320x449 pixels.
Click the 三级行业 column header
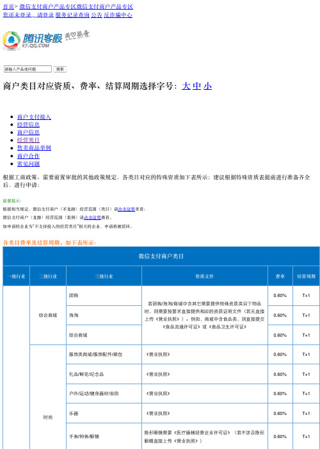pos(104,276)
